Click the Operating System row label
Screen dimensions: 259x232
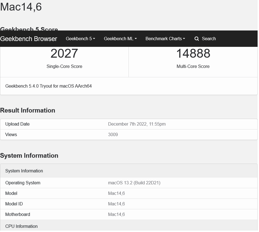tap(23, 183)
